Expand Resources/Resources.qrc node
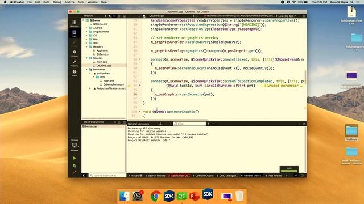 90,88
